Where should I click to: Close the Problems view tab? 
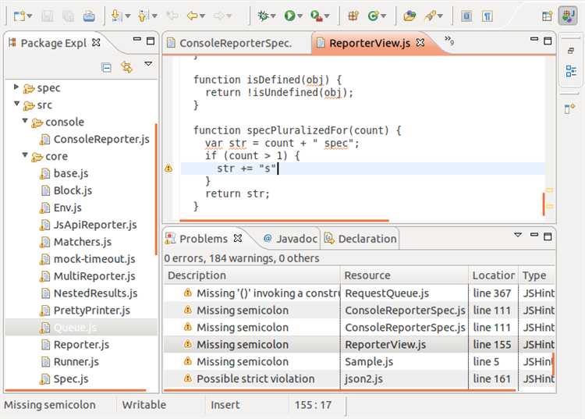tap(238, 238)
